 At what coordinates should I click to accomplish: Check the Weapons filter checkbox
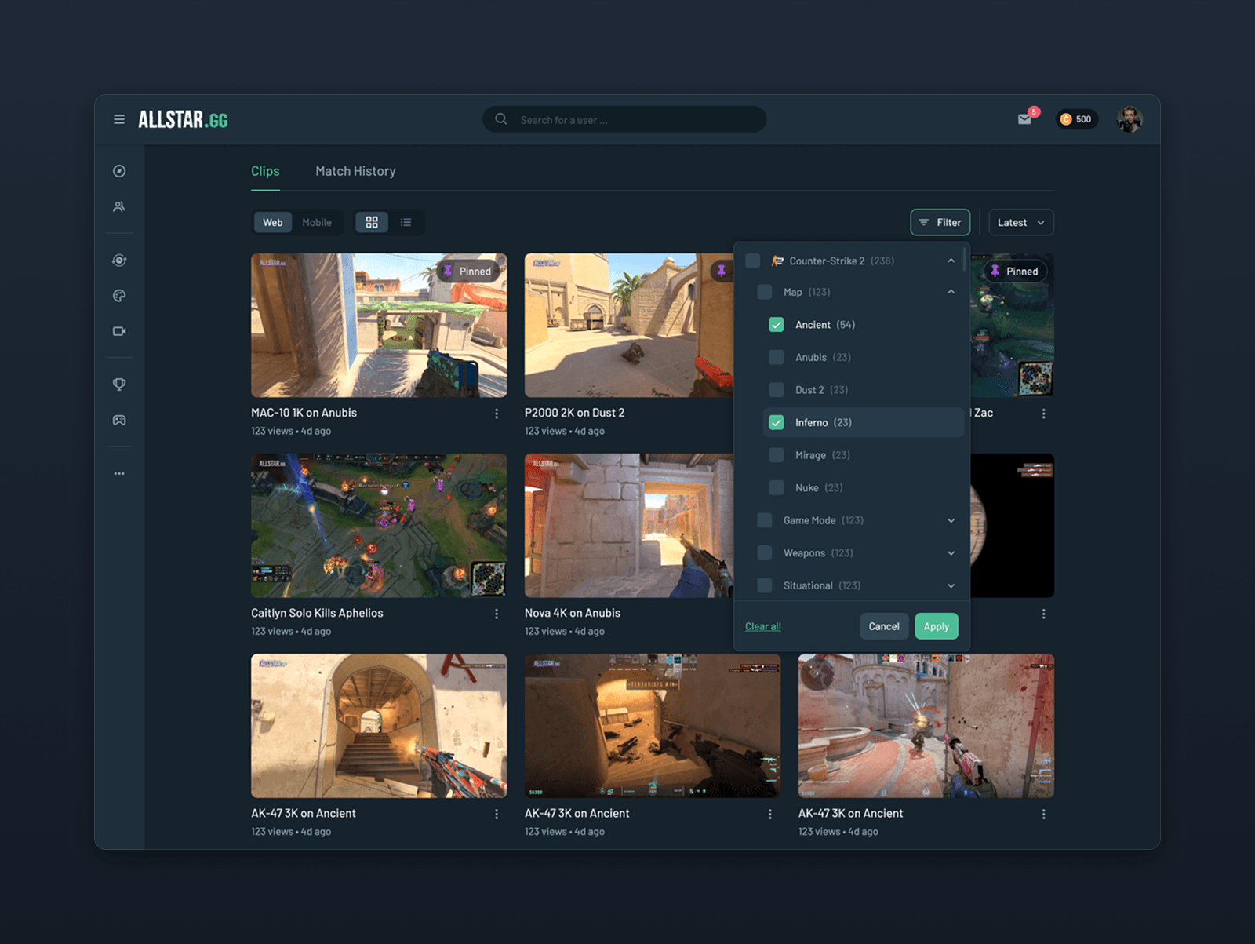(x=765, y=553)
